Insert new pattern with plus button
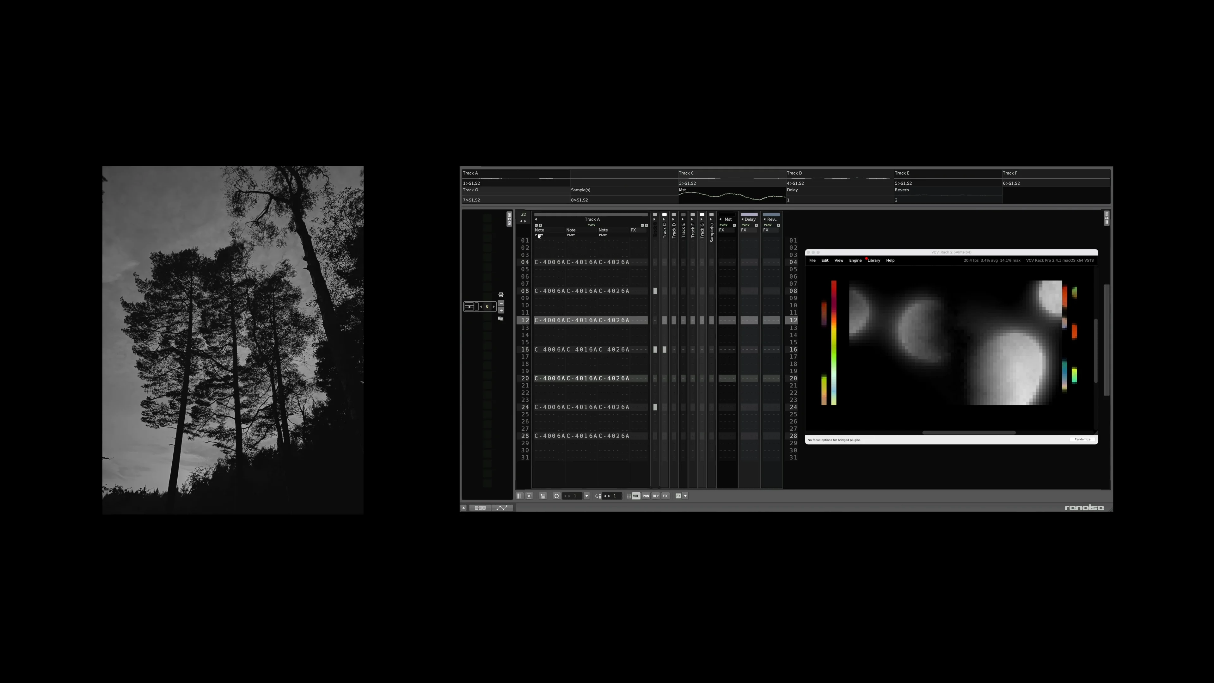The image size is (1214, 683). coord(501,310)
